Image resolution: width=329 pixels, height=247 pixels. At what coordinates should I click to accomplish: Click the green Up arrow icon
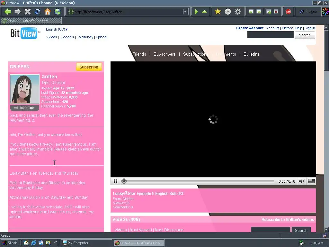(x=204, y=12)
